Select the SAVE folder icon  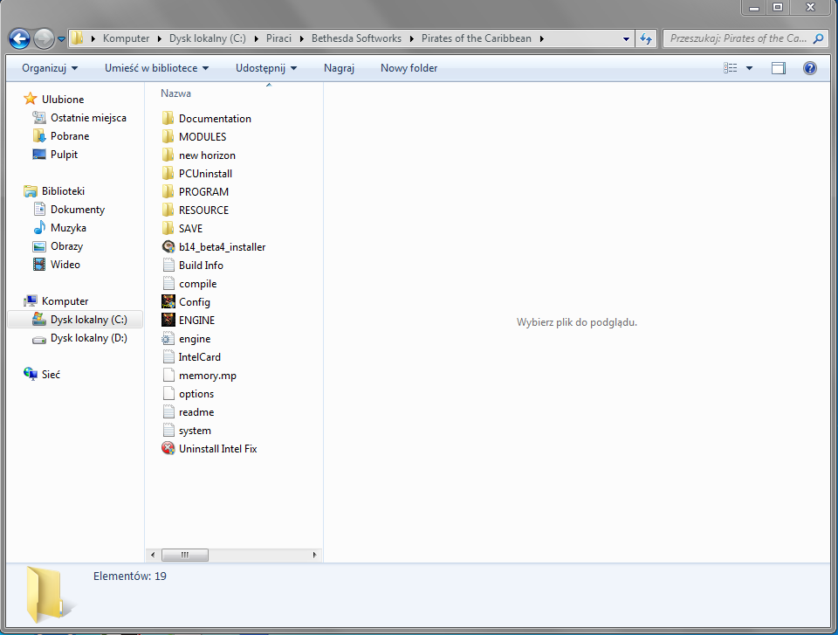point(168,229)
